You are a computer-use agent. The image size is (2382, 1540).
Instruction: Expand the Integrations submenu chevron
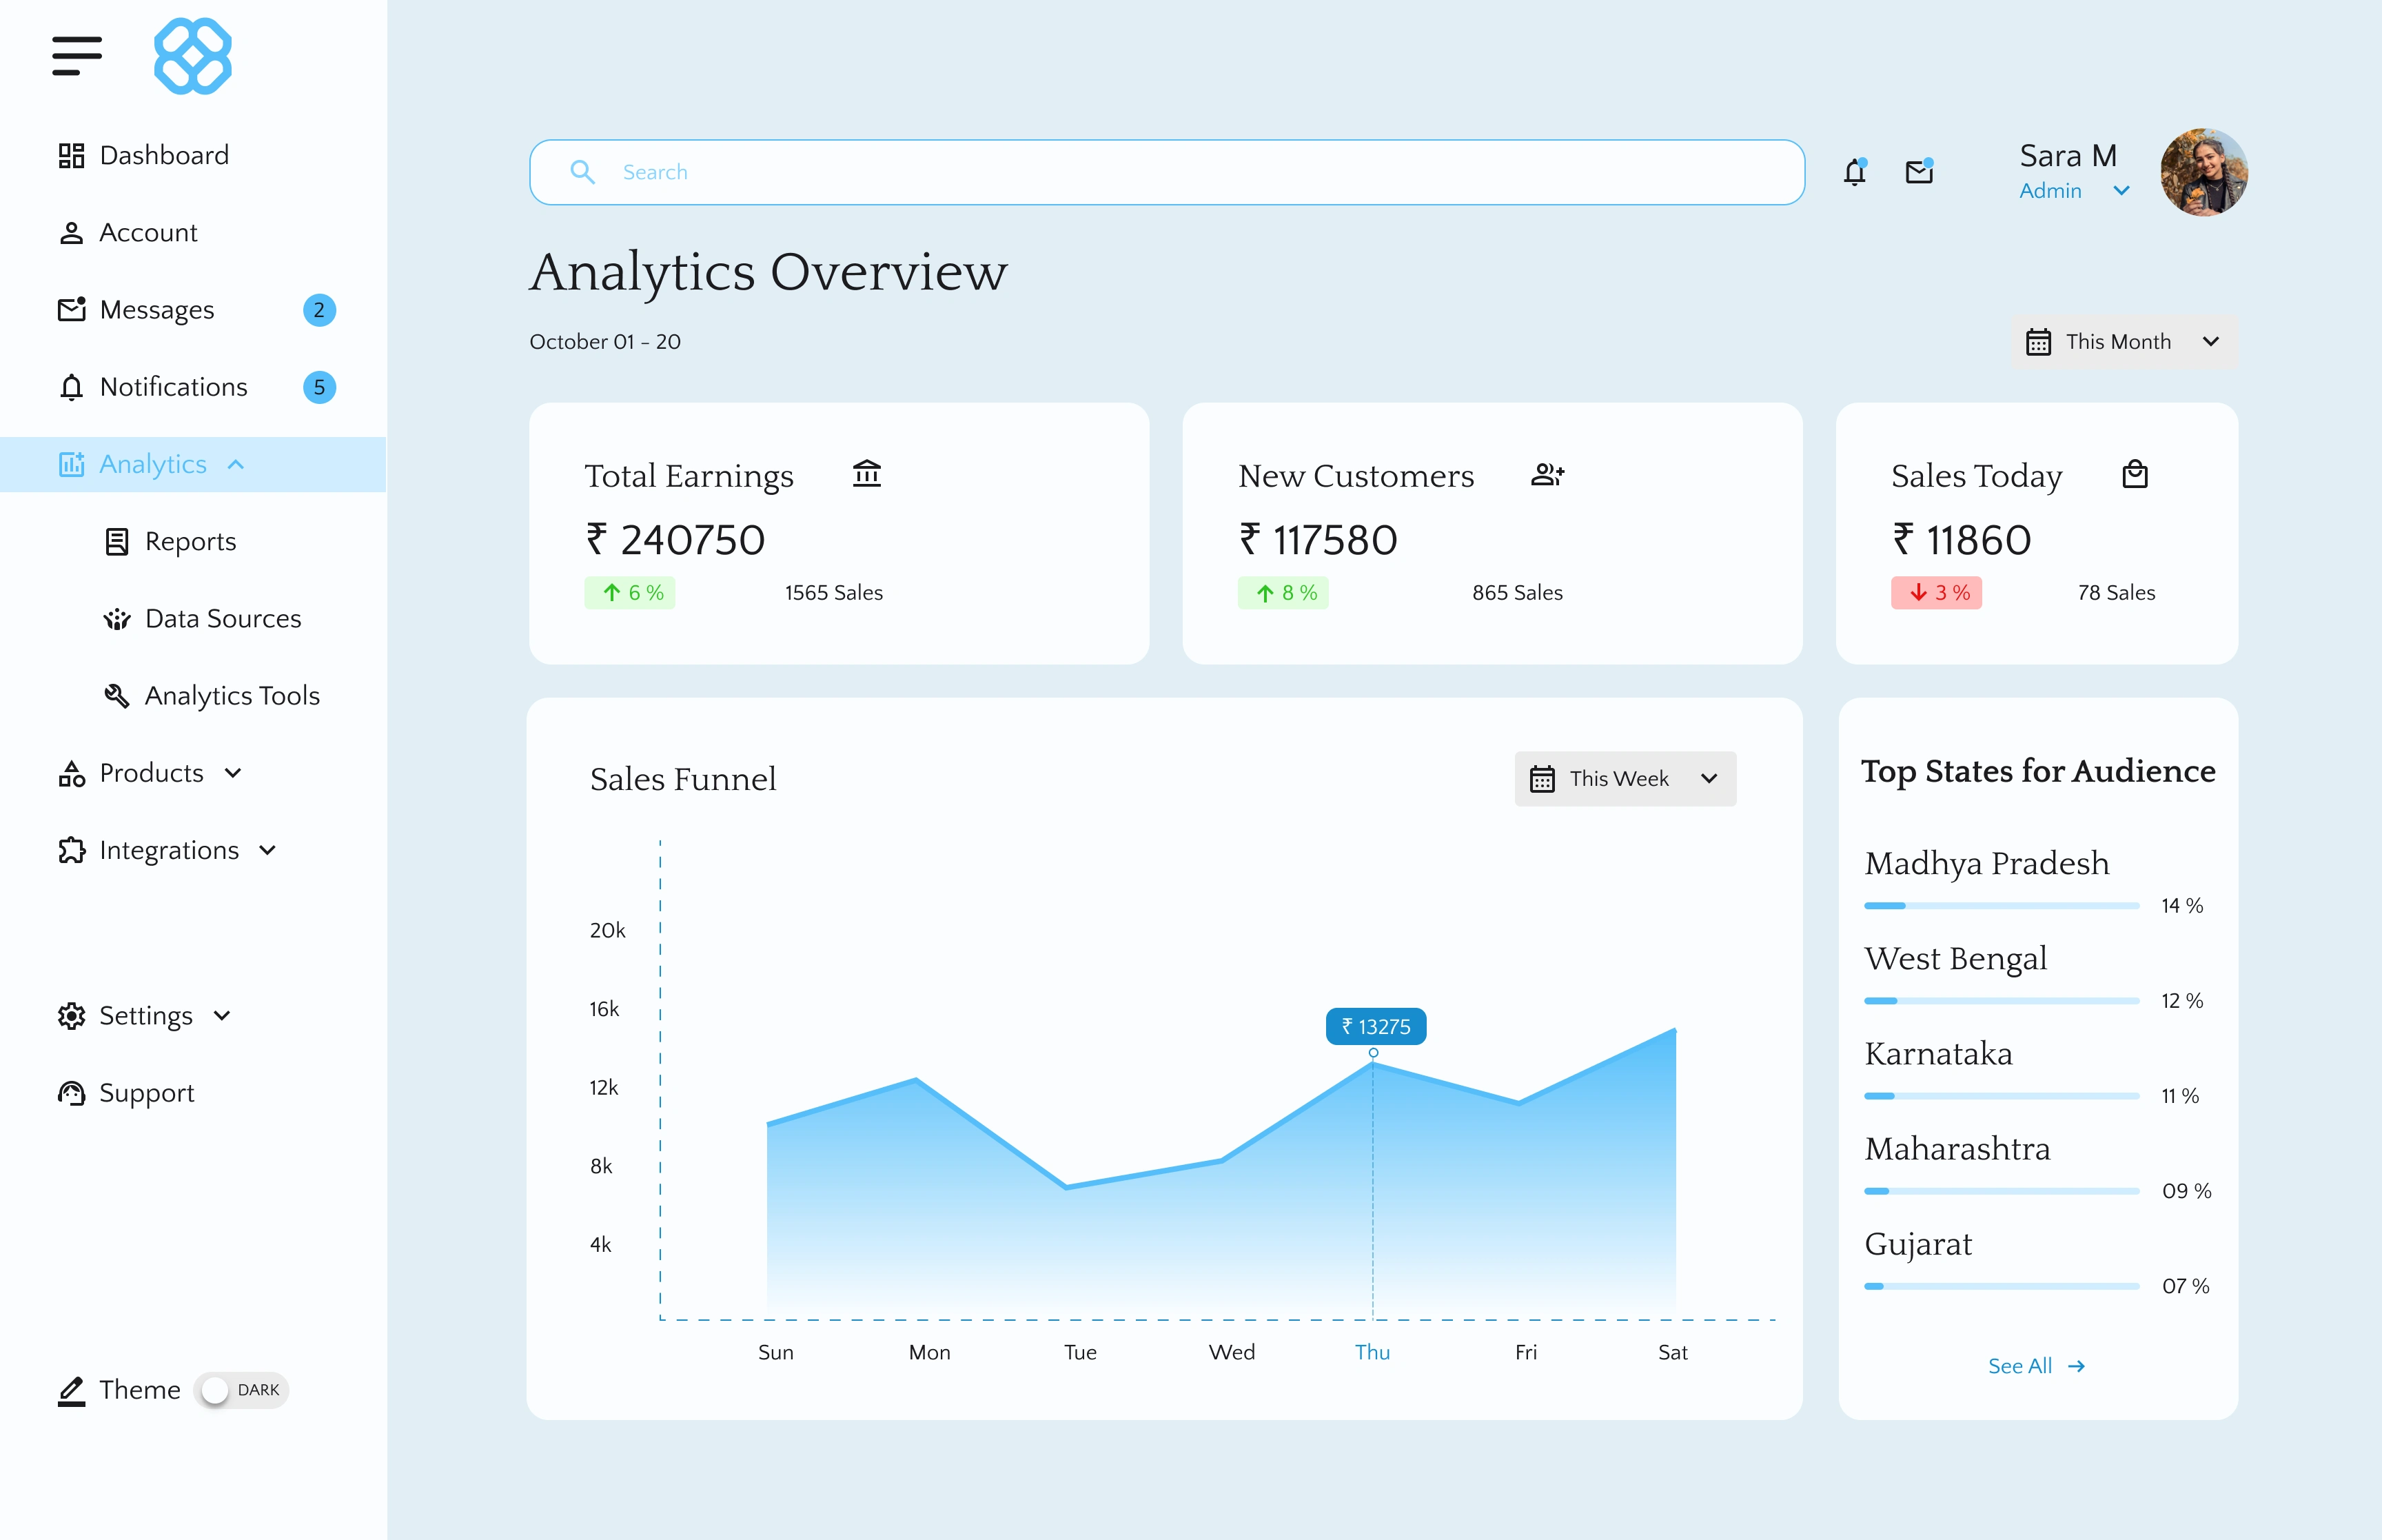point(267,850)
